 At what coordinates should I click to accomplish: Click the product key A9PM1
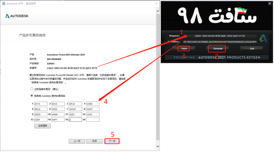(50, 64)
